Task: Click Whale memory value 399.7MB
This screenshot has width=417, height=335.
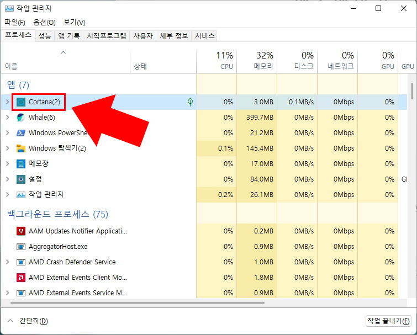Action: 260,118
